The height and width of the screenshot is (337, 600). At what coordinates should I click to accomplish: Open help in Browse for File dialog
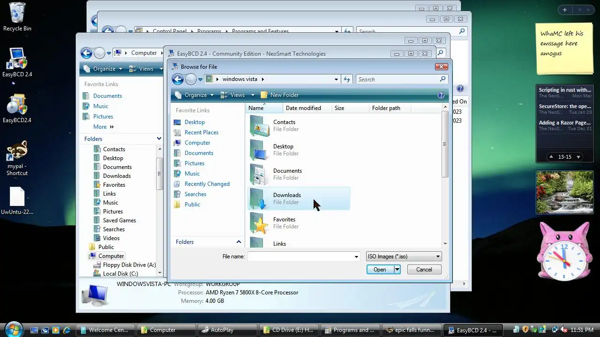(x=441, y=95)
